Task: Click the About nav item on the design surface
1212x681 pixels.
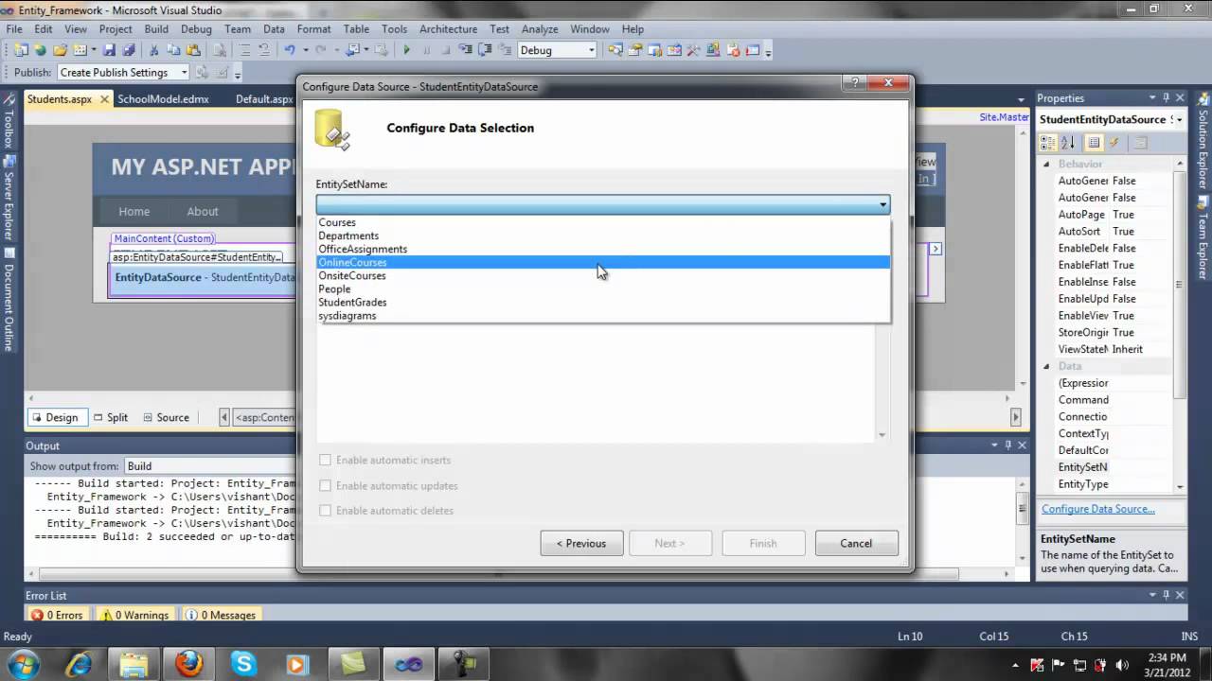Action: click(x=202, y=211)
